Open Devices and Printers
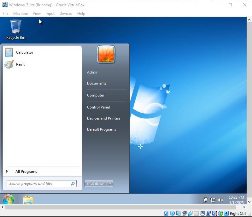Viewport: 252px width, 217px height. 104,118
